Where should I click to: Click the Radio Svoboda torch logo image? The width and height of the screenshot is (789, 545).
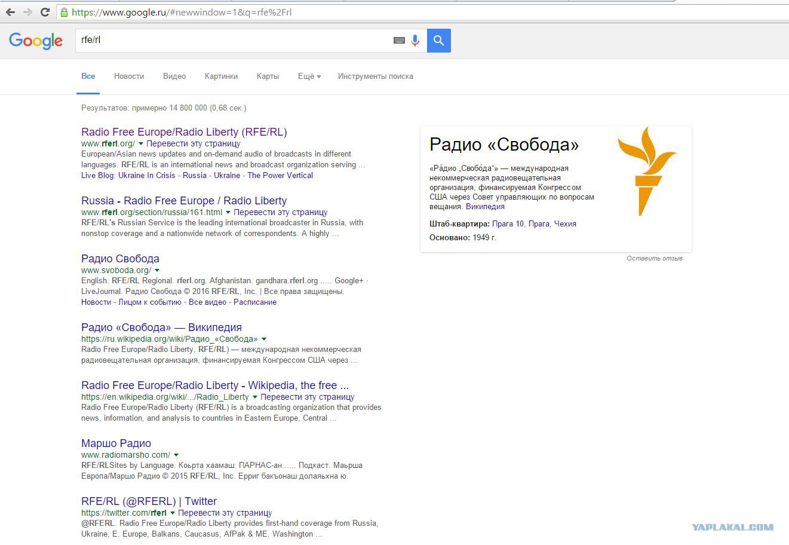pyautogui.click(x=646, y=171)
